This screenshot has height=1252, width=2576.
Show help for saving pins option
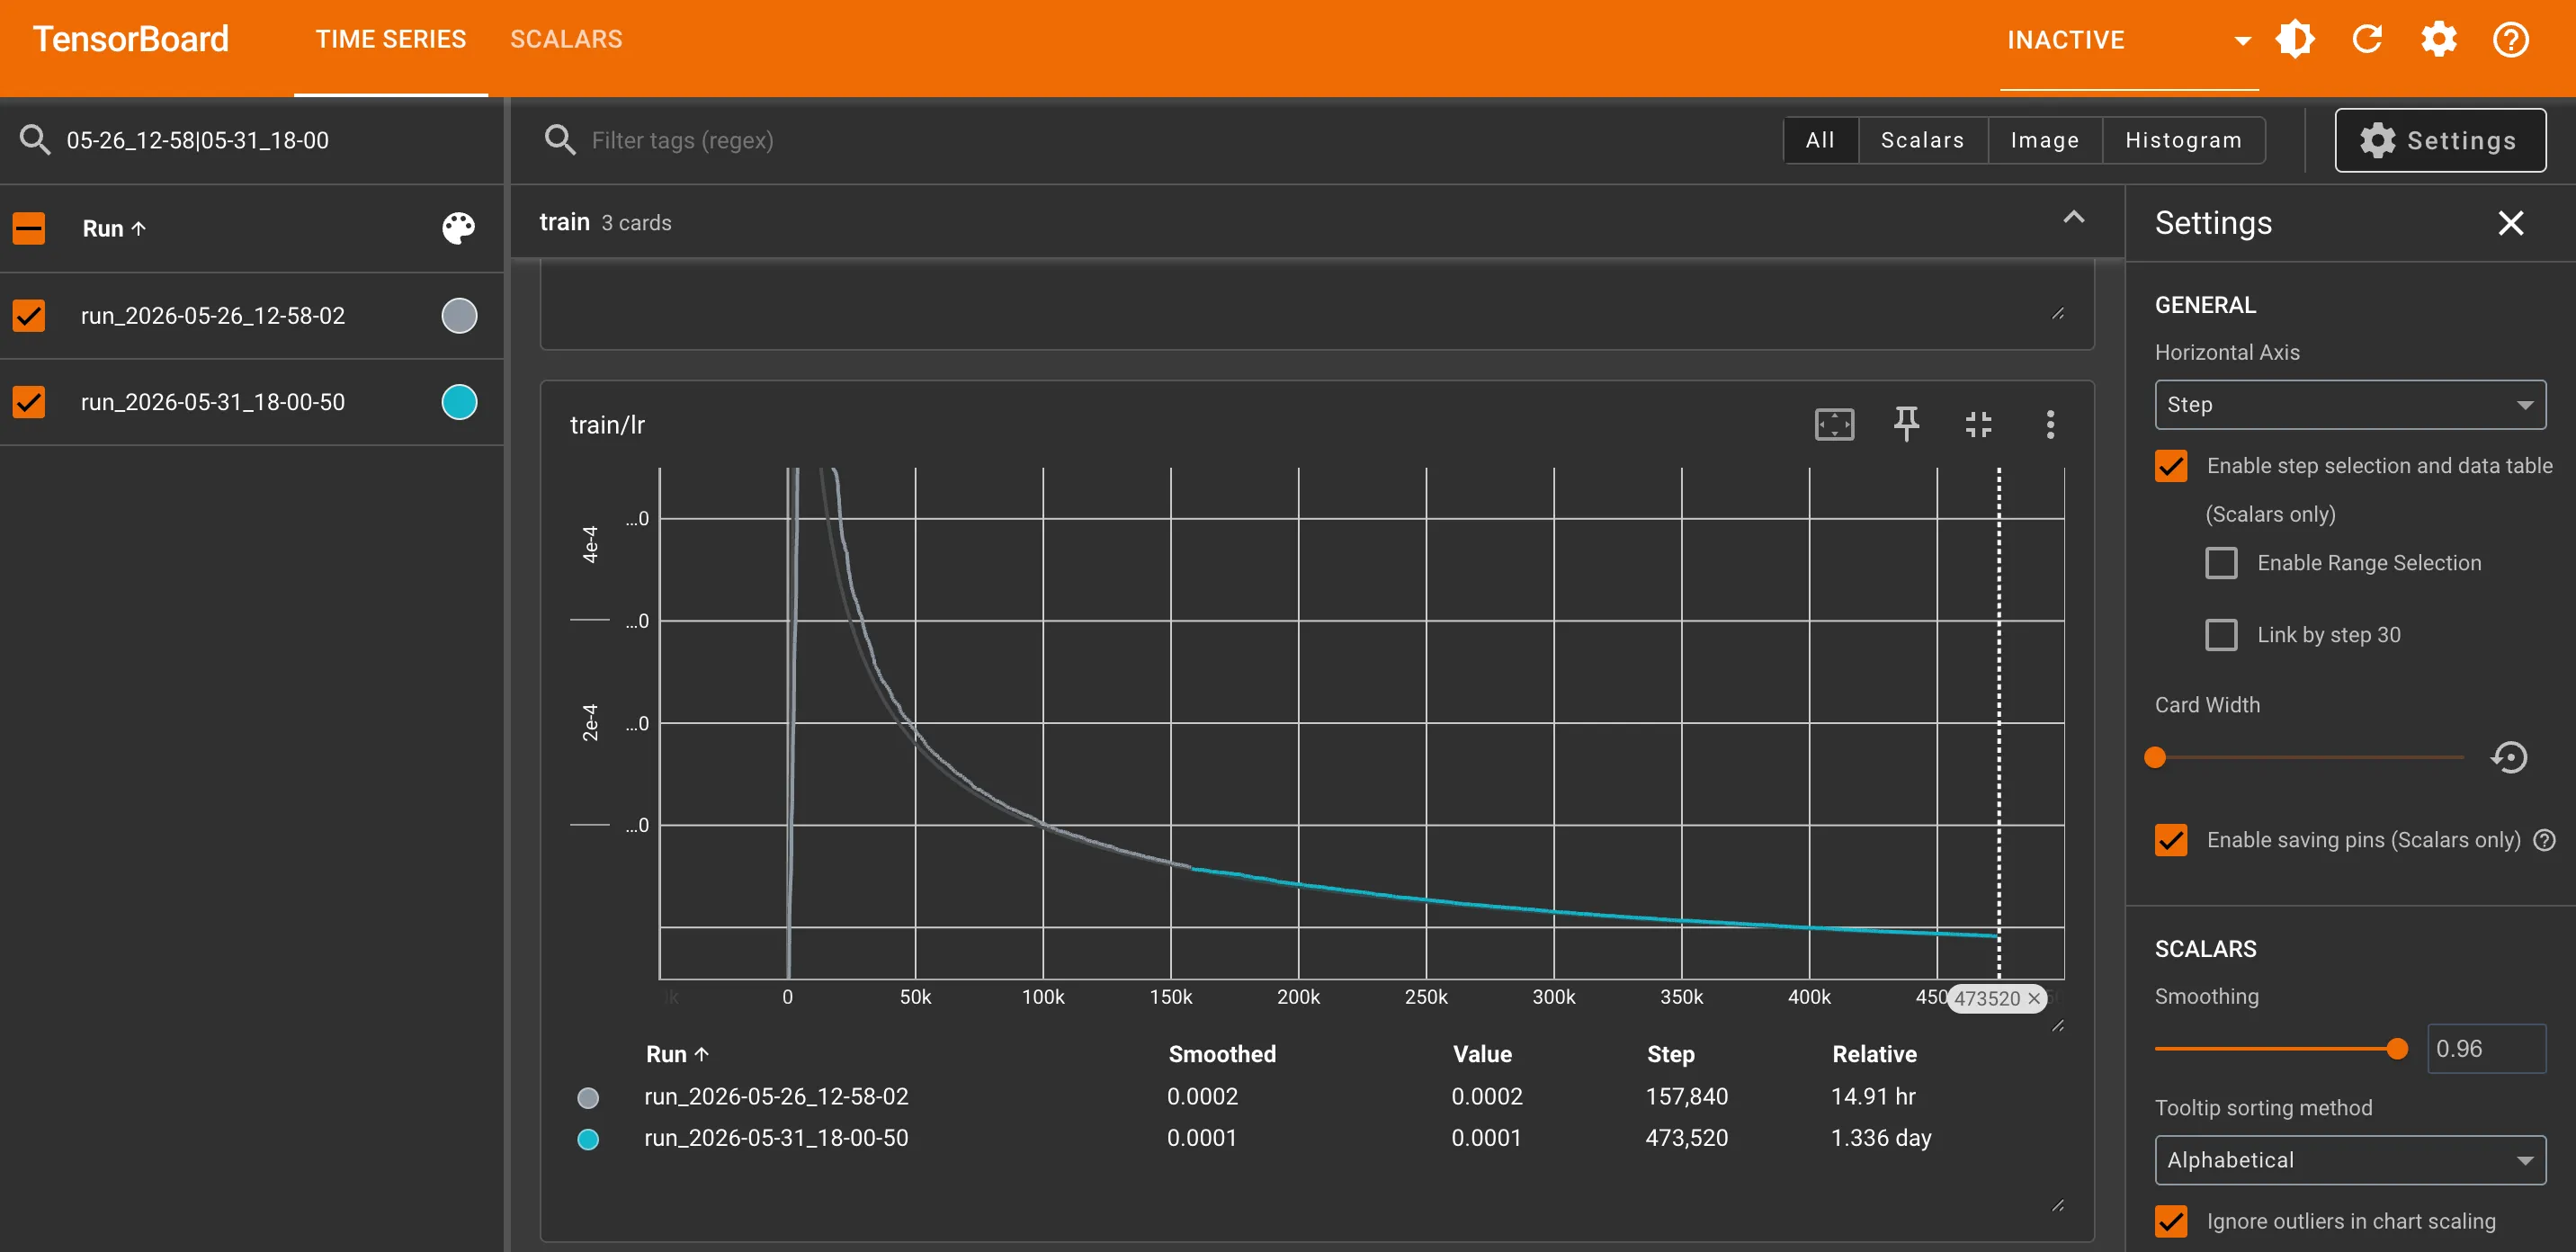tap(2545, 840)
